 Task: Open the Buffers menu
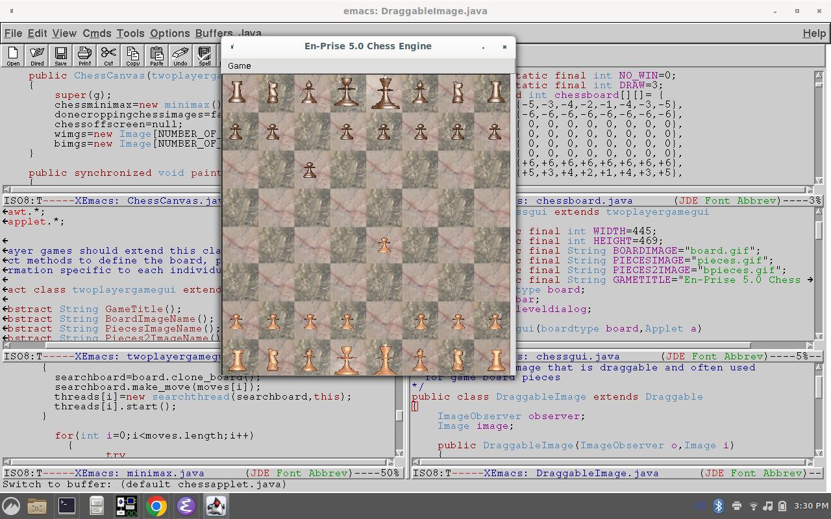[214, 33]
